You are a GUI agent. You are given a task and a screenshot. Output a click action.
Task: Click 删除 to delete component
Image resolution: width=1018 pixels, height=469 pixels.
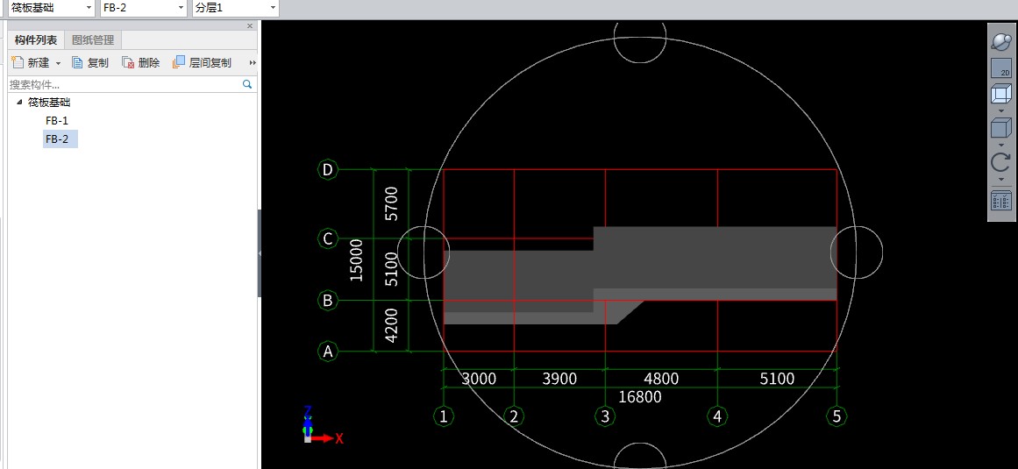141,63
